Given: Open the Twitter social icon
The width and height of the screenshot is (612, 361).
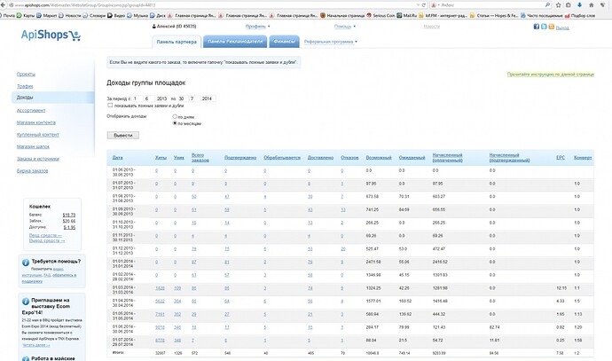Looking at the screenshot, I should pos(544,27).
